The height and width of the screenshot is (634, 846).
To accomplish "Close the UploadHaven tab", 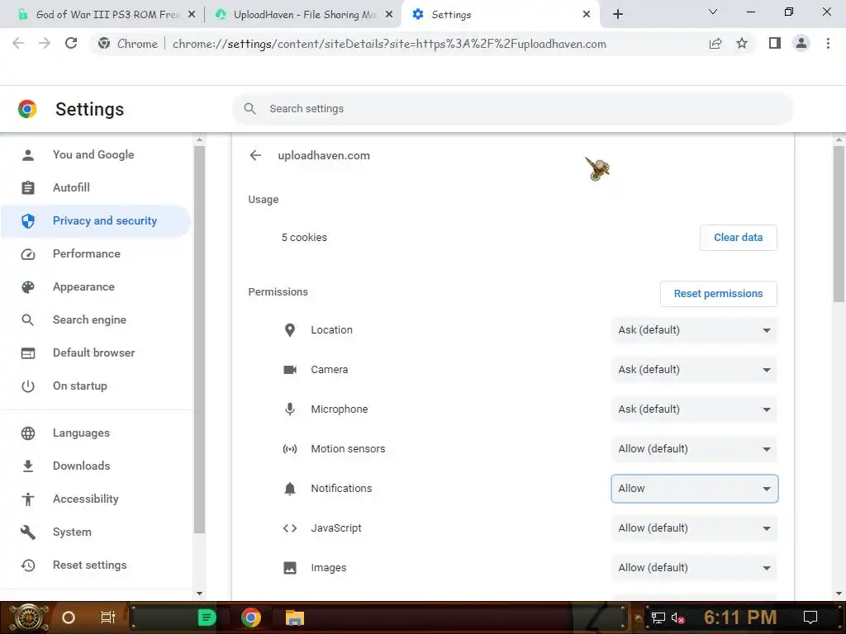I will pos(389,15).
